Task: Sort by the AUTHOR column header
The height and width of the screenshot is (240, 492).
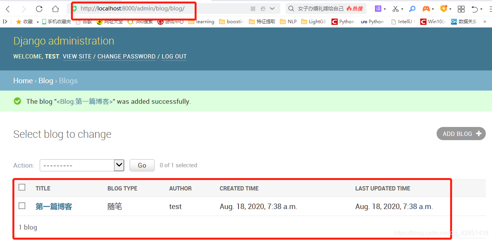Action: coord(180,189)
